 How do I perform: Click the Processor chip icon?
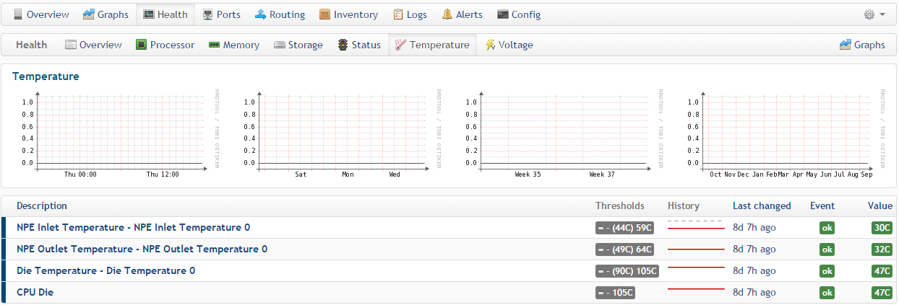click(x=142, y=45)
